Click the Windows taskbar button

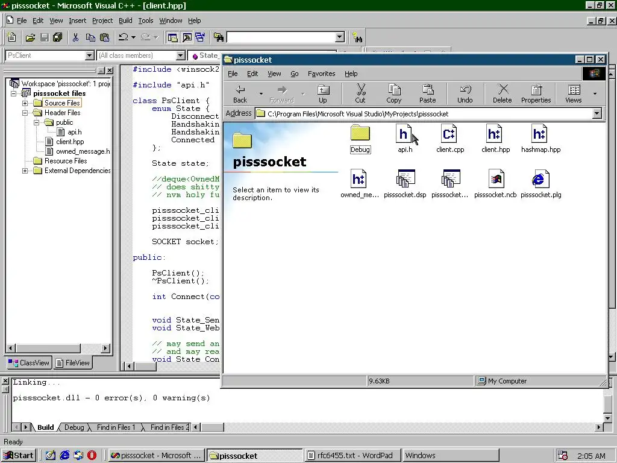point(451,456)
